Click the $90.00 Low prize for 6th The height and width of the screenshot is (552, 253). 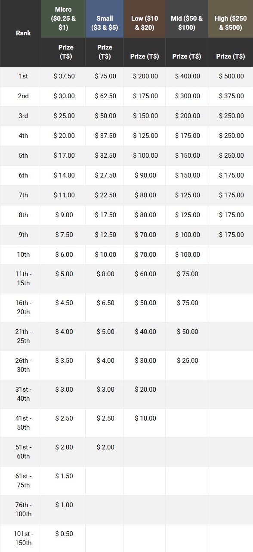coord(145,175)
